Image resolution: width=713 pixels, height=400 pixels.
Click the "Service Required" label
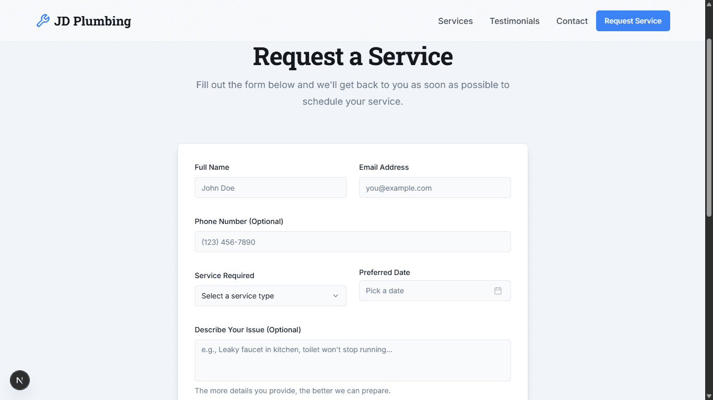(224, 276)
